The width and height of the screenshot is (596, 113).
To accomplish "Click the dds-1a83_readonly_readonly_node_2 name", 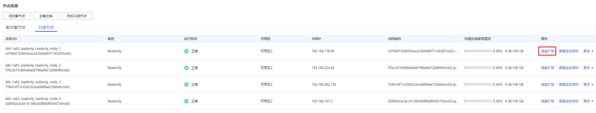I will 33,65.
